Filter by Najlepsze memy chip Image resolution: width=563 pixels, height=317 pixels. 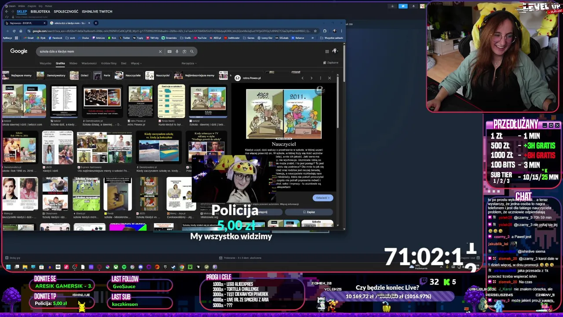pos(18,75)
